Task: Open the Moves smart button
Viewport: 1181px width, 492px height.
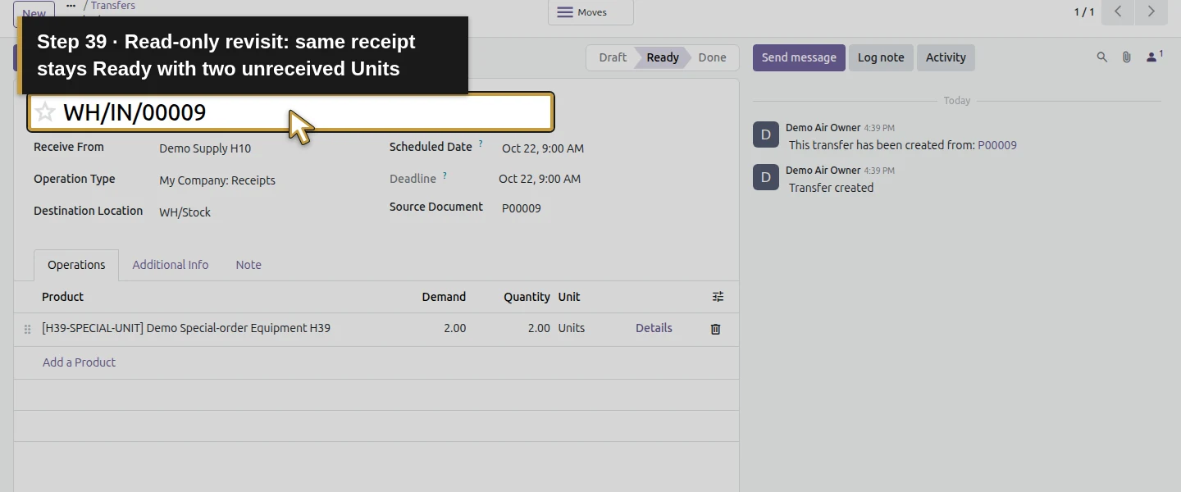Action: click(590, 12)
